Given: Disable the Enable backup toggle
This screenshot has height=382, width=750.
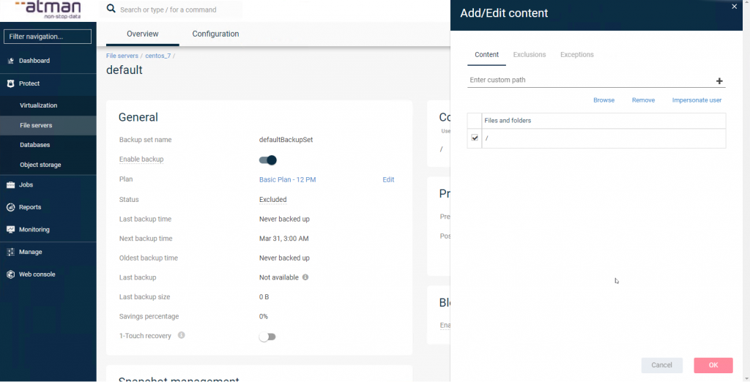Looking at the screenshot, I should point(268,160).
